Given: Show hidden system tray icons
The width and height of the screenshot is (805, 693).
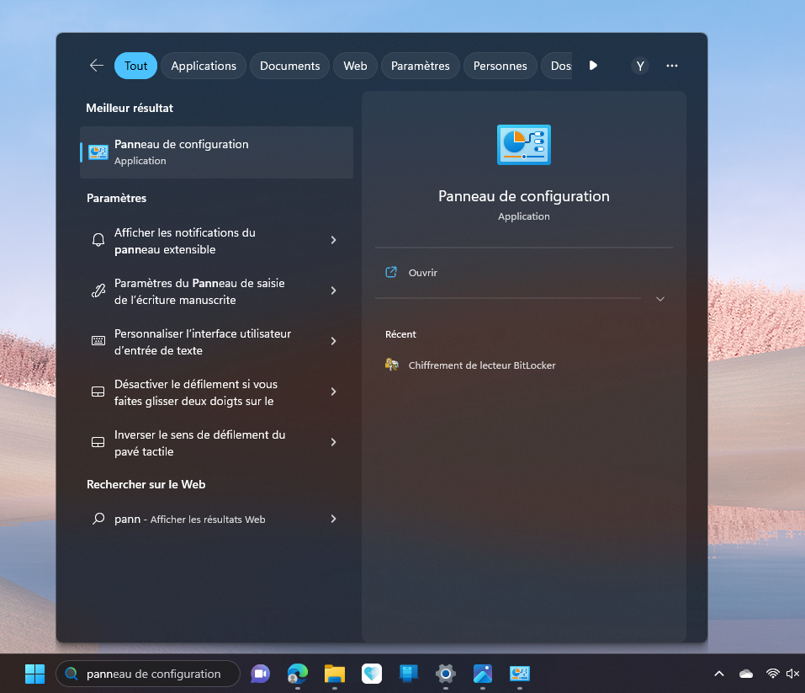Looking at the screenshot, I should click(719, 674).
